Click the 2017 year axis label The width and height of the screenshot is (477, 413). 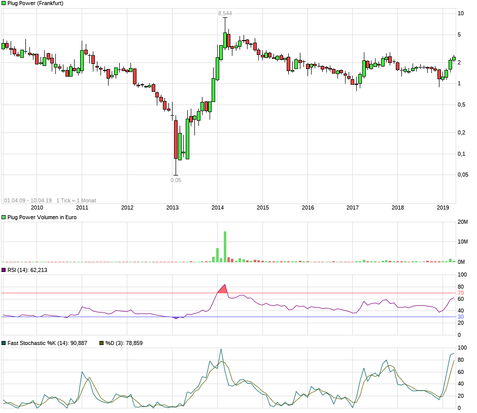[353, 208]
